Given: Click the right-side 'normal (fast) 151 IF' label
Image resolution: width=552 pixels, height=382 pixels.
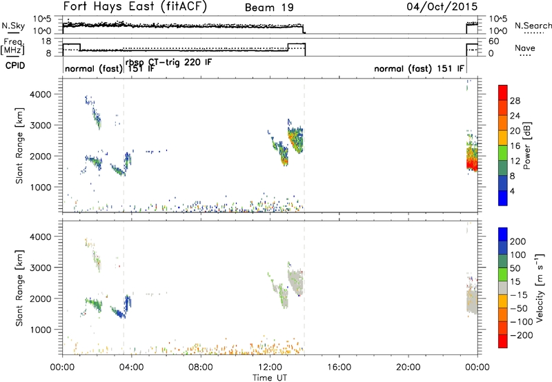Looking at the screenshot, I should (x=419, y=68).
